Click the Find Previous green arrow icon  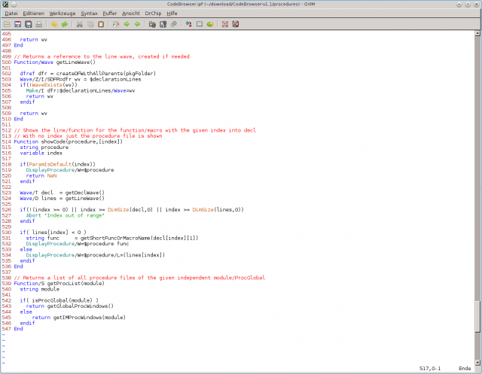coord(137,24)
